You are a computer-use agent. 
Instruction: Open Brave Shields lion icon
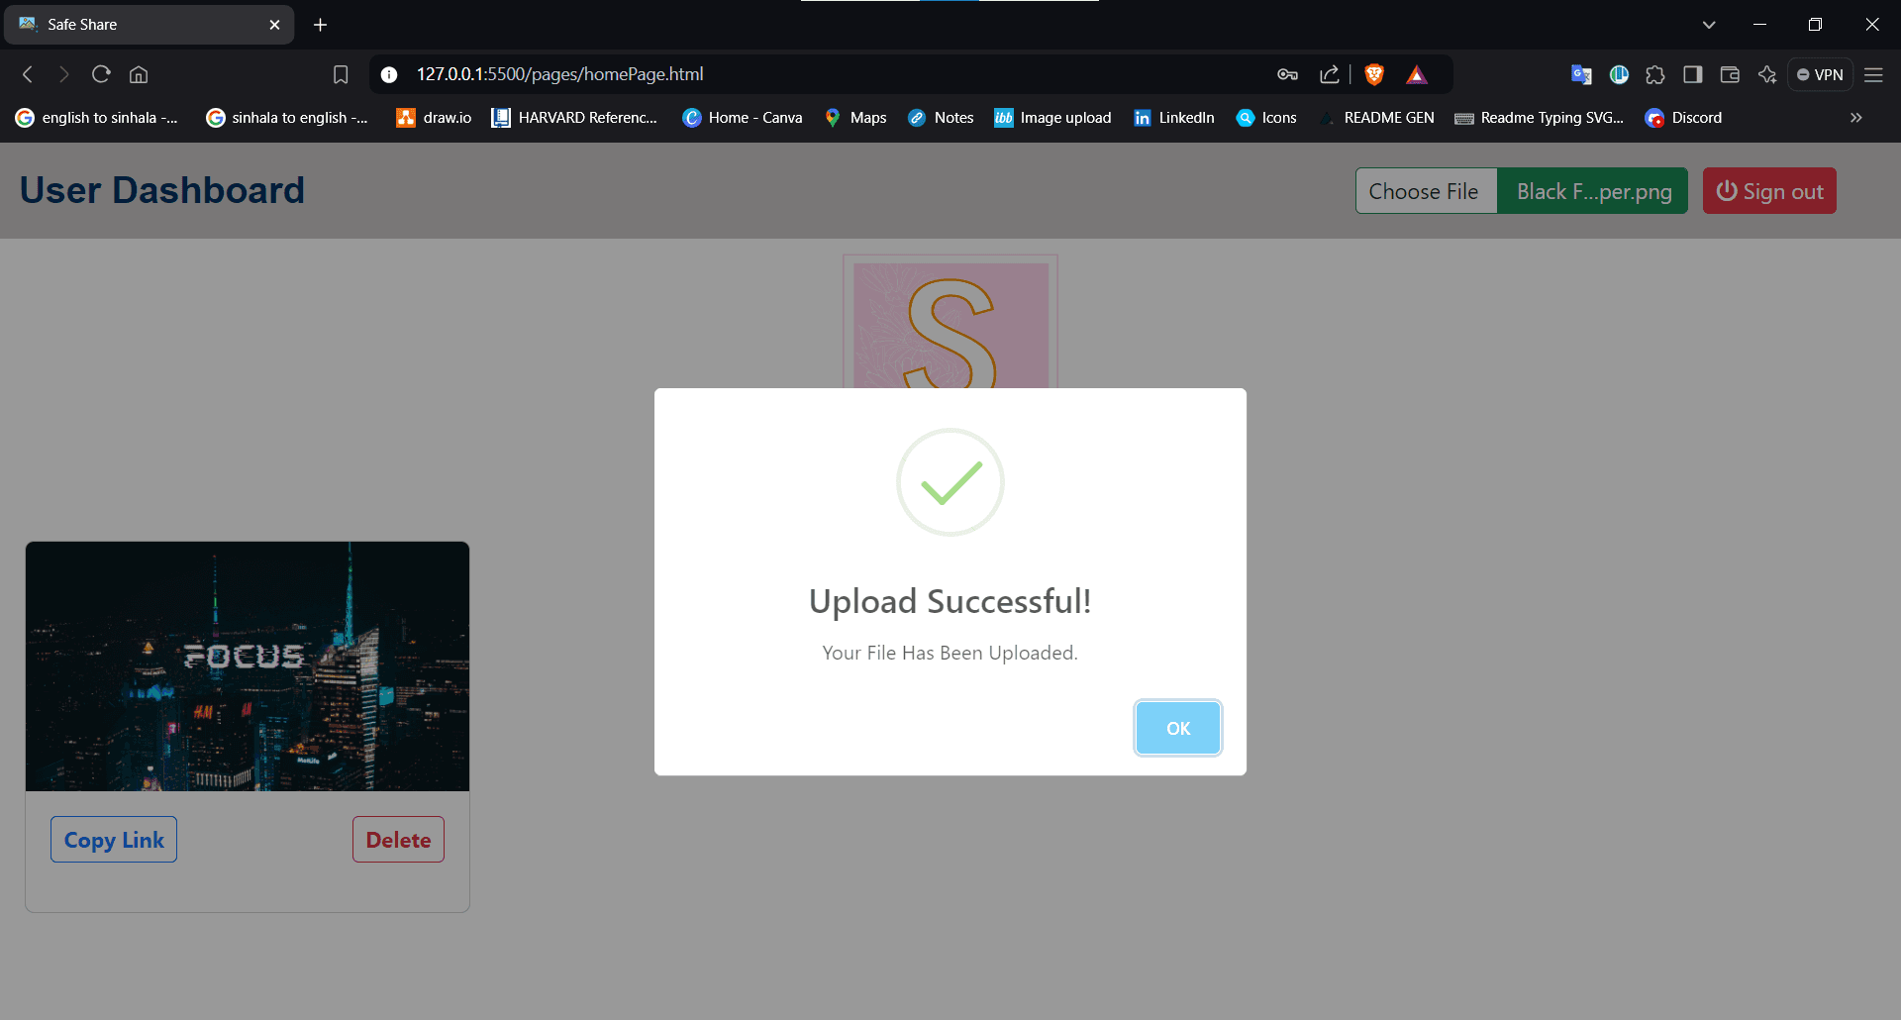pos(1374,74)
